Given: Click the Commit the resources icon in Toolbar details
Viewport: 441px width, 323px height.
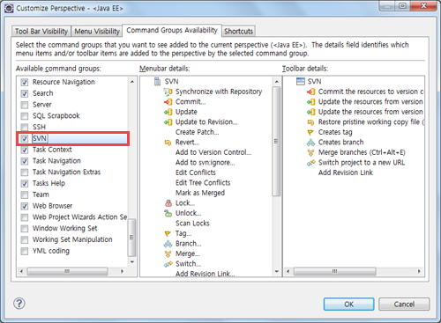Looking at the screenshot, I should 310,92.
